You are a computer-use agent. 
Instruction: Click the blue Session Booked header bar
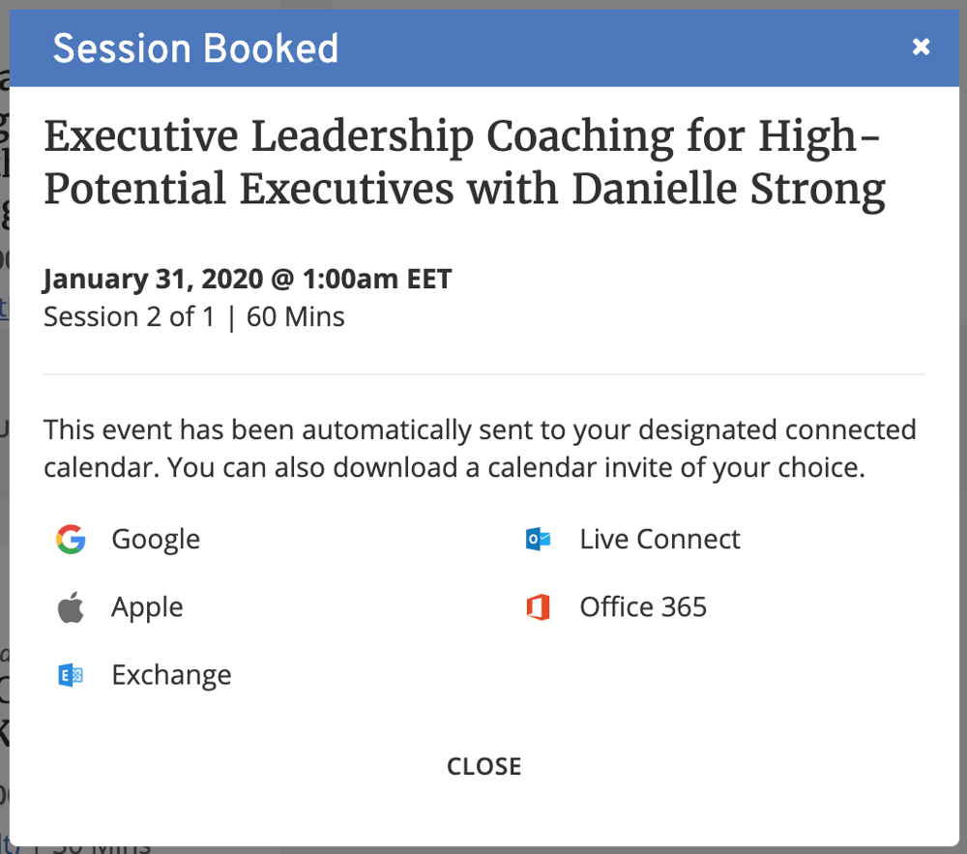pyautogui.click(x=484, y=48)
